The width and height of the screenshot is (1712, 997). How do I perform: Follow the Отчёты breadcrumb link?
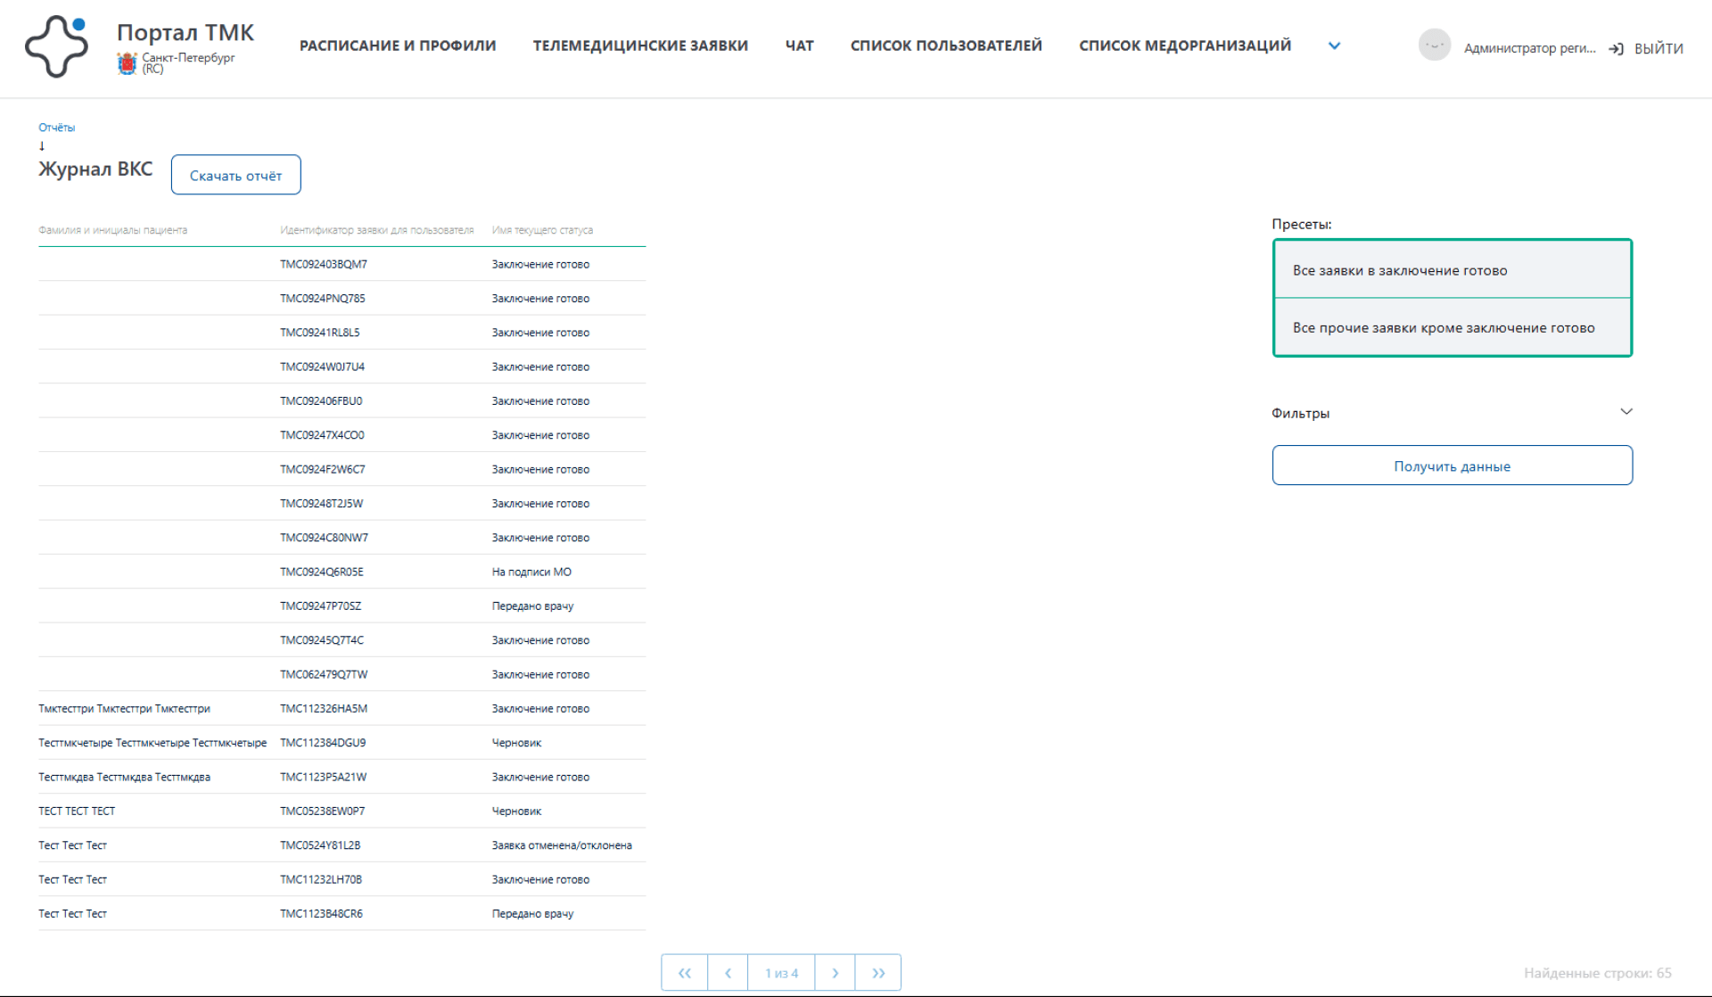click(56, 128)
